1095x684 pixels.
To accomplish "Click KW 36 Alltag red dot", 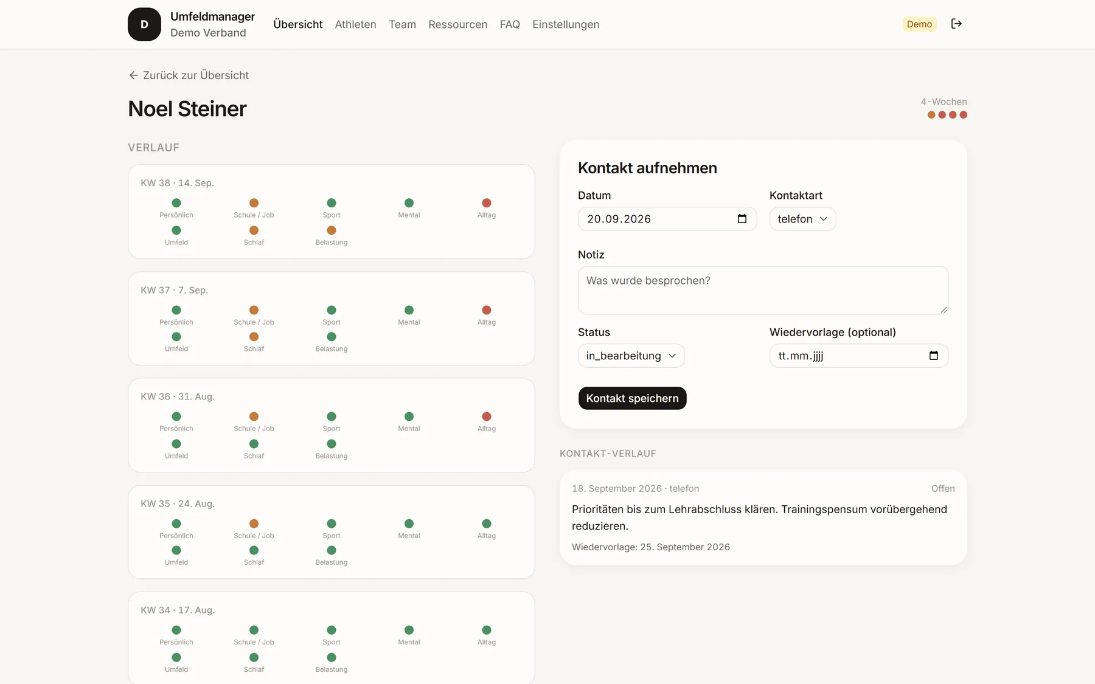I will (487, 416).
